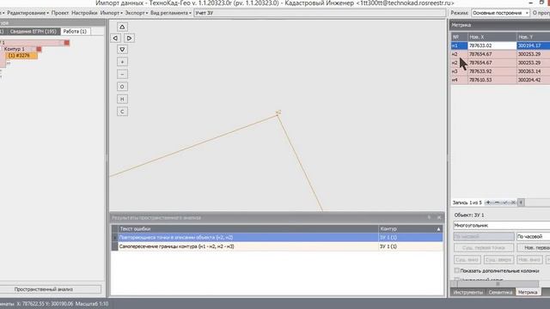Click X value 787633.92 cell
The height and width of the screenshot is (309, 550).
492,71
